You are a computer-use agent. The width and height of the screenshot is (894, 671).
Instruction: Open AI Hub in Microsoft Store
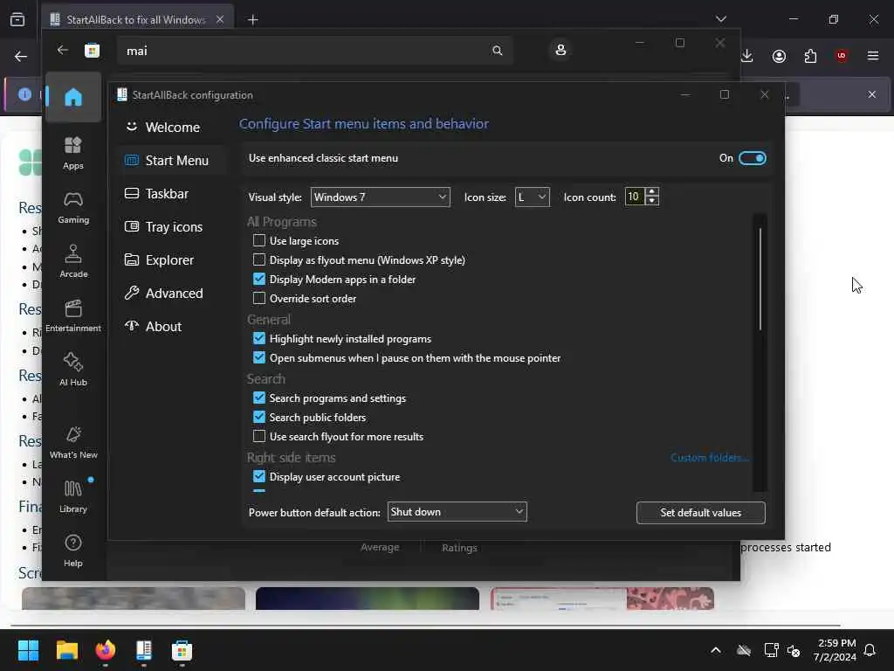point(73,370)
